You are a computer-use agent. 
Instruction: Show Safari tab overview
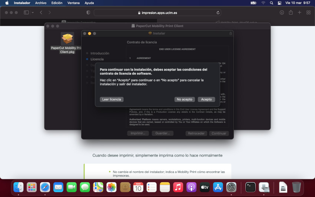[x=309, y=13]
